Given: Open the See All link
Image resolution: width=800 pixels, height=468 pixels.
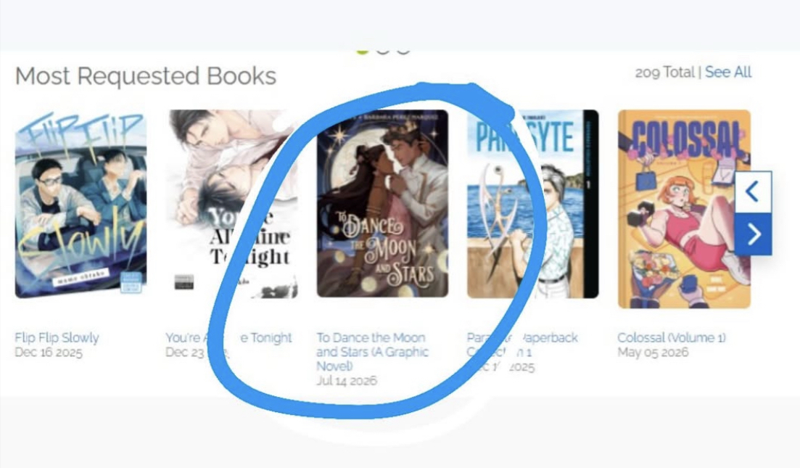Looking at the screenshot, I should pos(728,73).
